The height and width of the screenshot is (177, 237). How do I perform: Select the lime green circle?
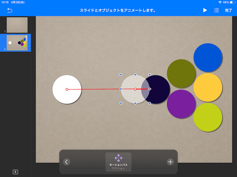point(208,117)
